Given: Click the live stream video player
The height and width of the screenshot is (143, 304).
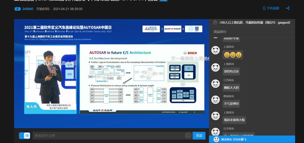Looking at the screenshot, I should pos(112,74).
